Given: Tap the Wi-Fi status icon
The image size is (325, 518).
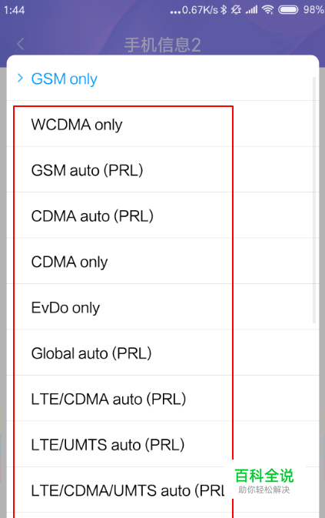Looking at the screenshot, I should 267,10.
